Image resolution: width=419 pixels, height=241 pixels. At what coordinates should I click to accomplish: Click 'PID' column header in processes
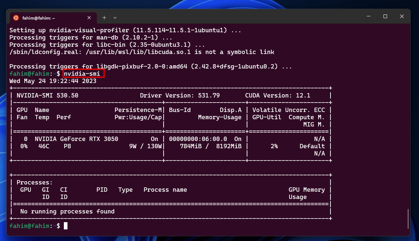pyautogui.click(x=102, y=190)
